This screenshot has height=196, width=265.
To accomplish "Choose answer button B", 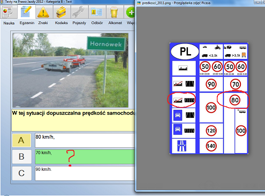I will point(21,156).
